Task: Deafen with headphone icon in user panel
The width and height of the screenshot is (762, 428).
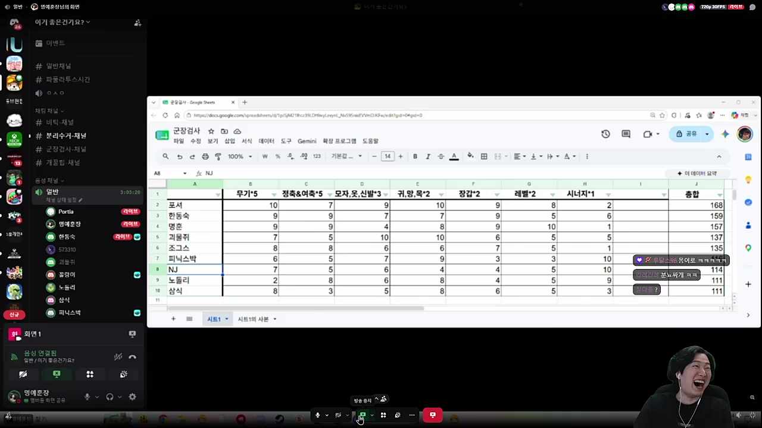Action: click(x=110, y=396)
